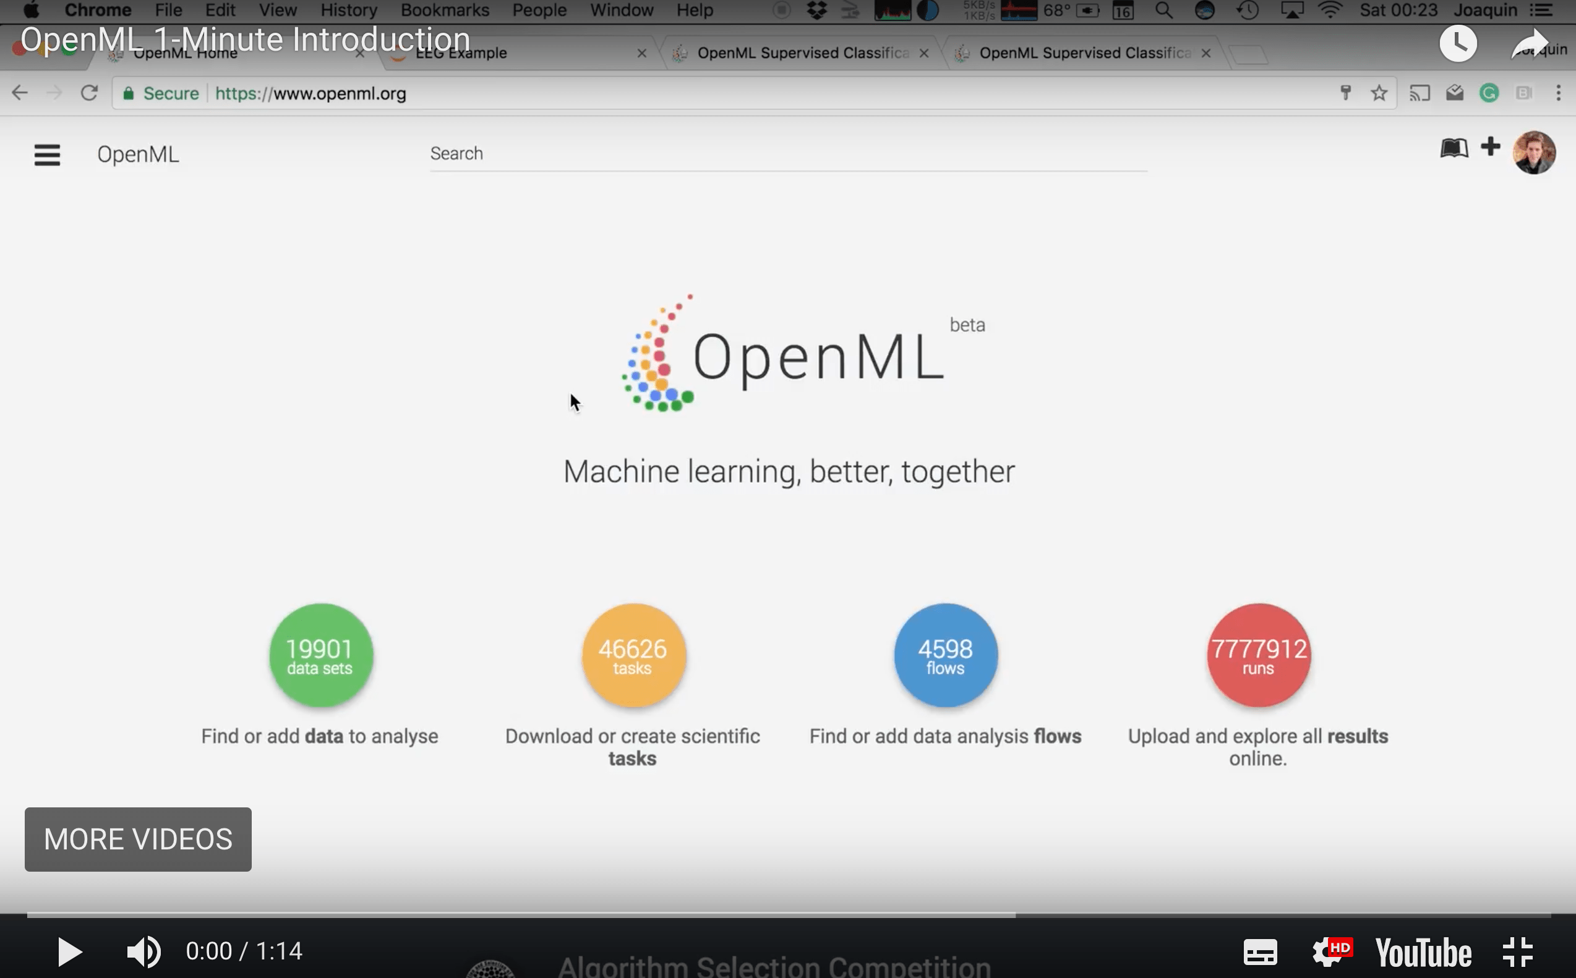Click the blue flows circle
This screenshot has width=1576, height=978.
click(x=945, y=655)
